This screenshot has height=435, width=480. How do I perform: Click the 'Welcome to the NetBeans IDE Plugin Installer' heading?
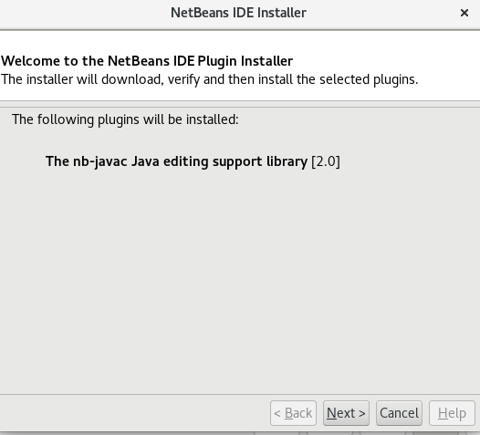click(147, 61)
